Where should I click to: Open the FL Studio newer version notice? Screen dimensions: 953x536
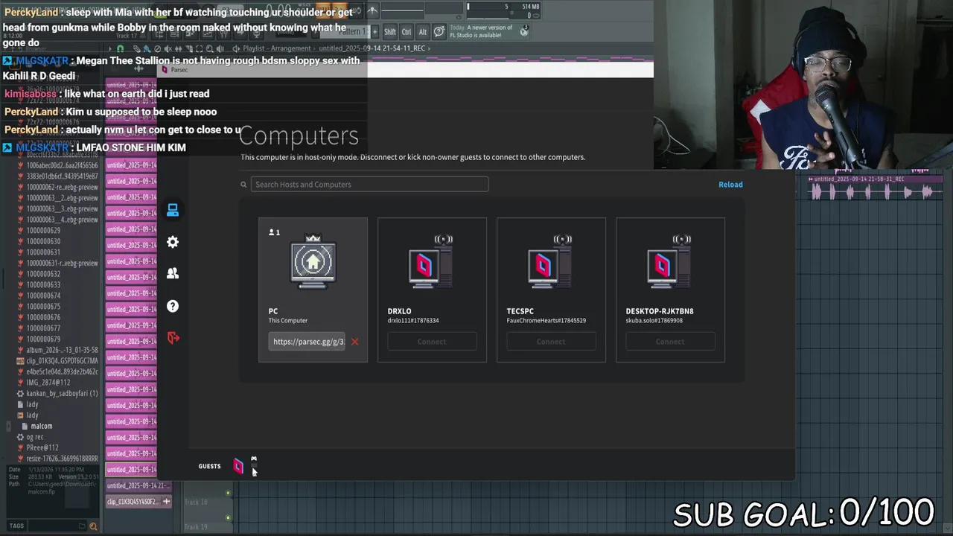click(x=481, y=31)
